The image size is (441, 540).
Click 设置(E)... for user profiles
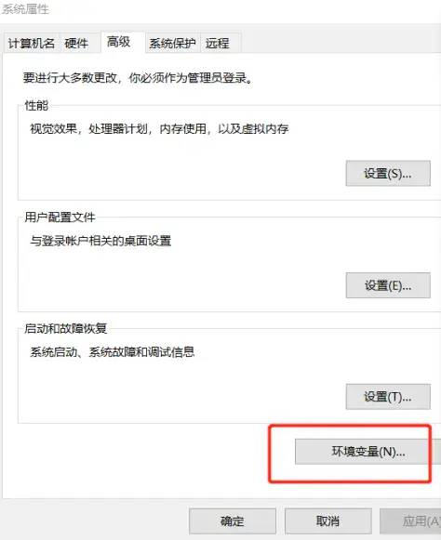388,285
